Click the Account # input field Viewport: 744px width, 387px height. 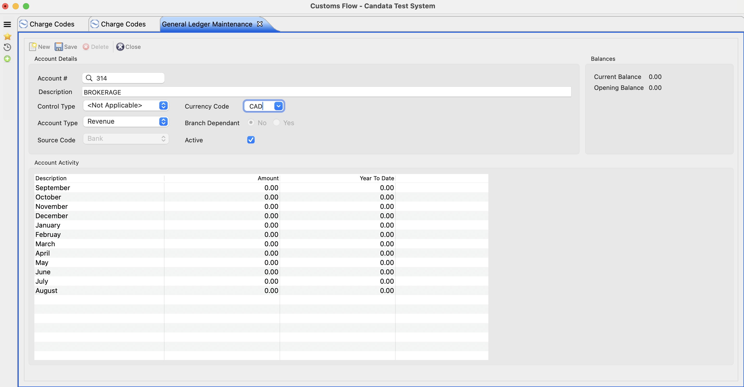(x=123, y=78)
